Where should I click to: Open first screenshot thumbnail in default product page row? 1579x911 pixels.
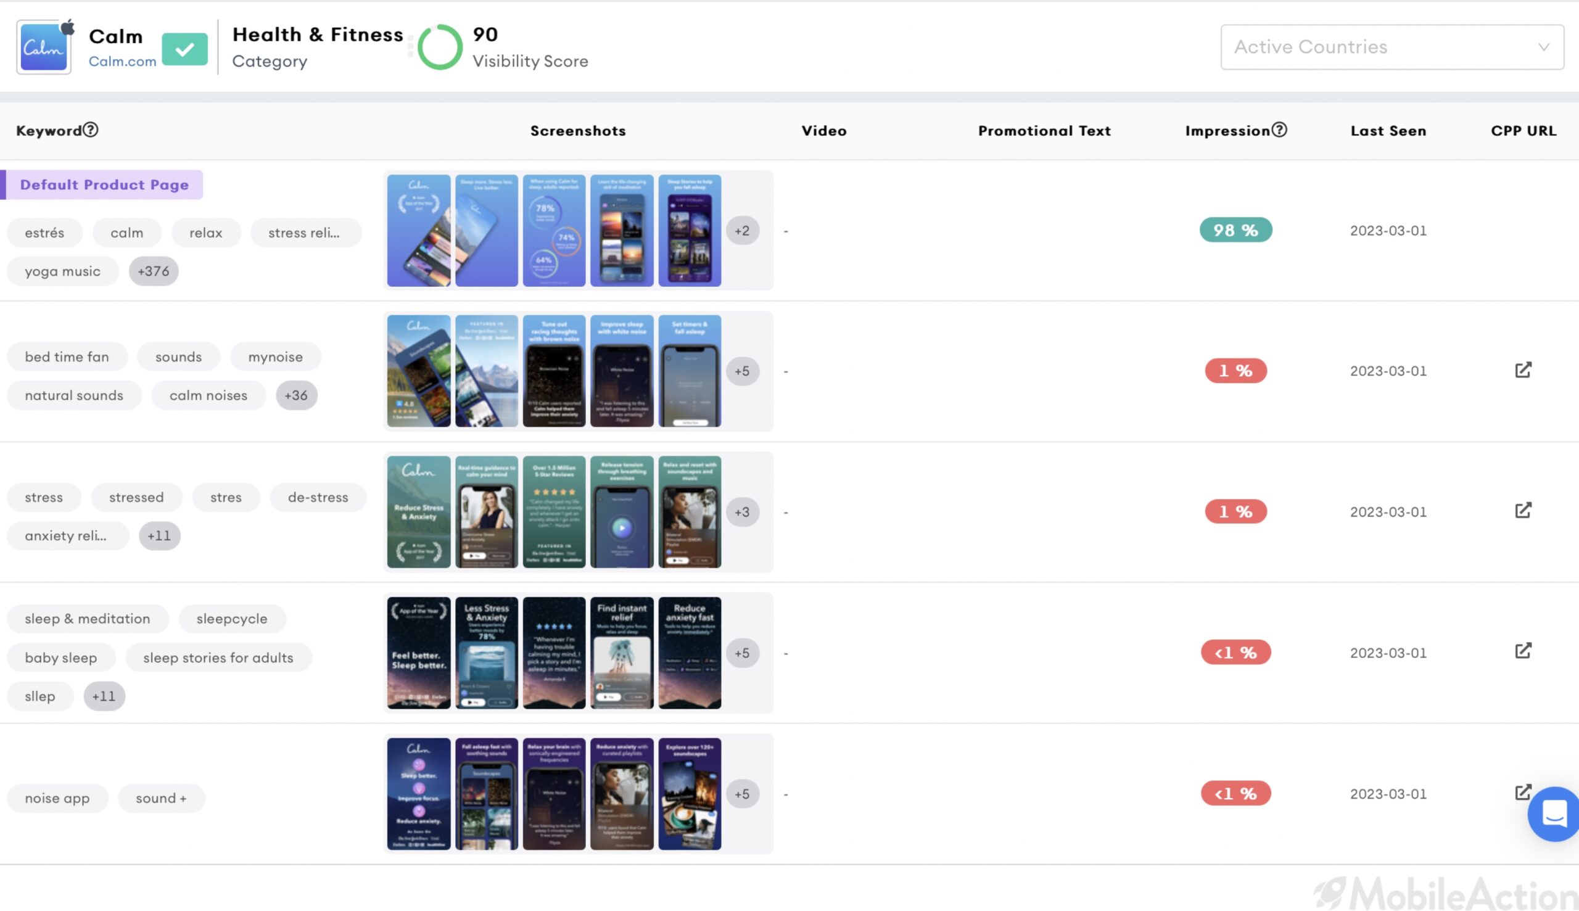coord(419,231)
